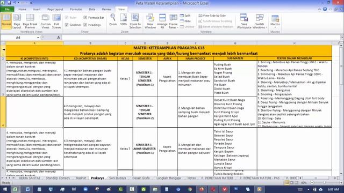Click Zoom to Selection
344x193 pixels.
135,21
